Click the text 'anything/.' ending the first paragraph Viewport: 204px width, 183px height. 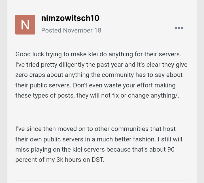pos(165,96)
